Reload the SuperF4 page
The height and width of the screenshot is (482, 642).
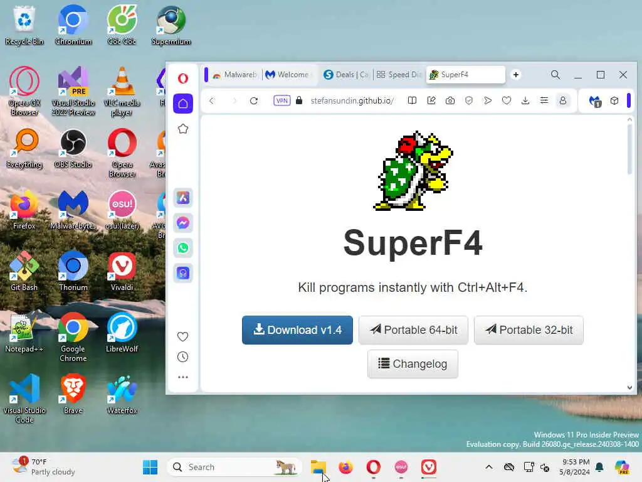(254, 101)
